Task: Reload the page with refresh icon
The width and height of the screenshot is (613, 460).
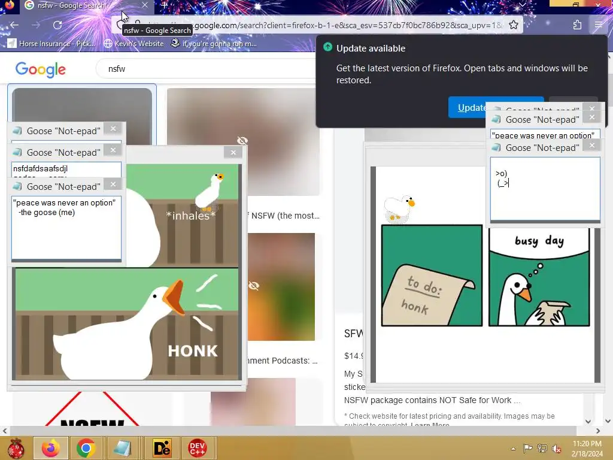Action: tap(57, 25)
